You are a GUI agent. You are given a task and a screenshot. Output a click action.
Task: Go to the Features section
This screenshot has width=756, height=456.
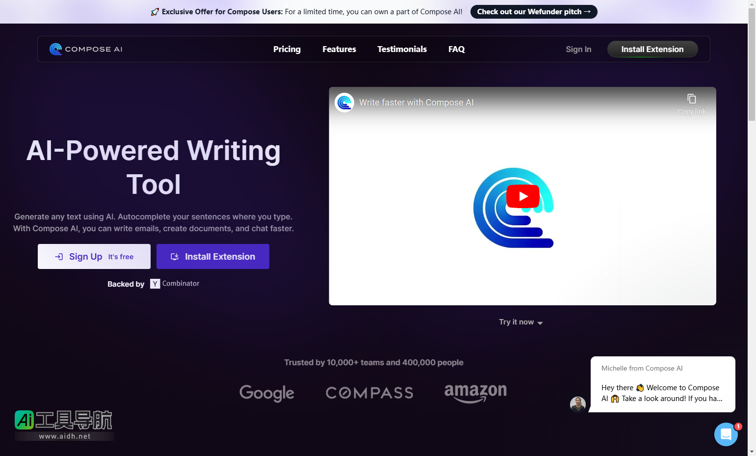coord(339,49)
